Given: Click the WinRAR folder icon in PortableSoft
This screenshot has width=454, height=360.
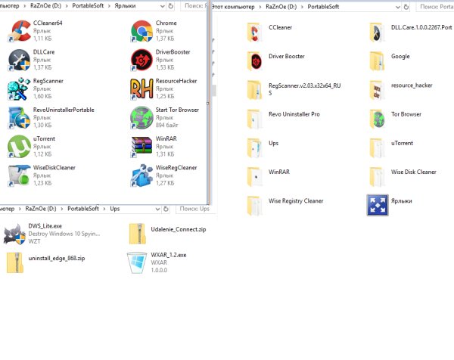Looking at the screenshot, I should pyautogui.click(x=254, y=177).
